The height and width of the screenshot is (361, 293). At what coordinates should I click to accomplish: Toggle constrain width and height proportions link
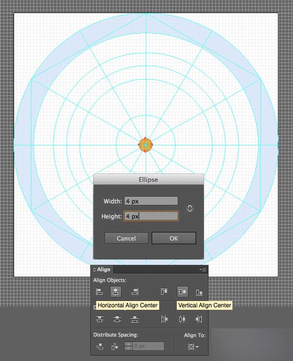[190, 208]
